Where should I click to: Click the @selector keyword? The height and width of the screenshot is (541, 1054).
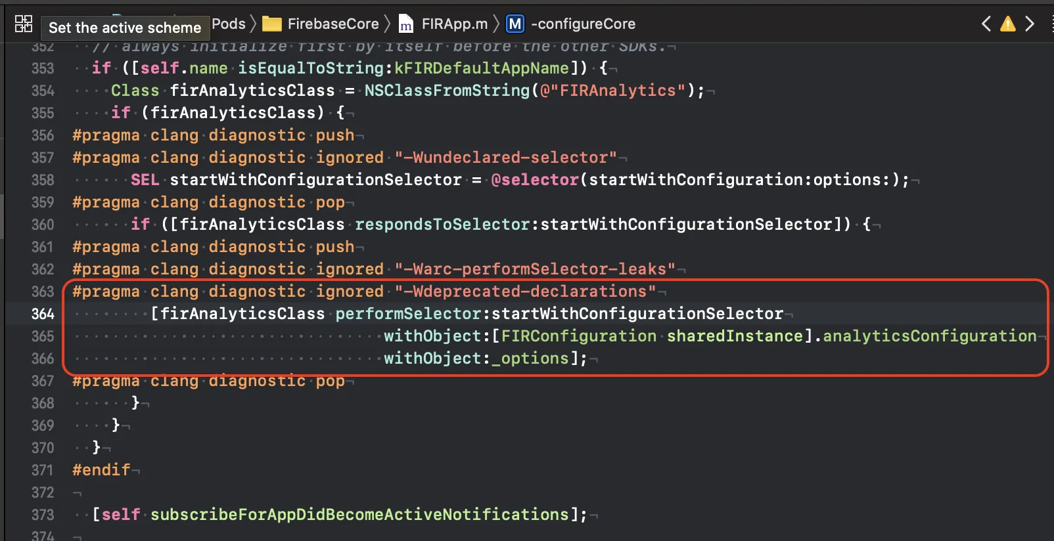pos(535,180)
